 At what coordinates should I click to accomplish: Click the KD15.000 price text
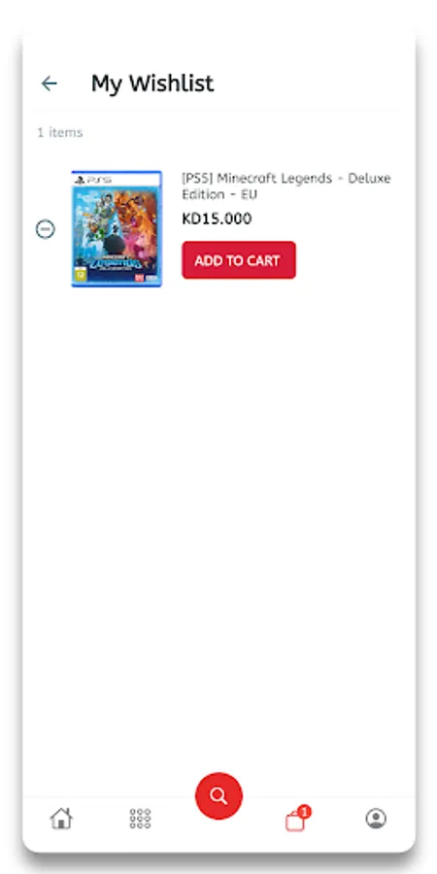pyautogui.click(x=217, y=218)
